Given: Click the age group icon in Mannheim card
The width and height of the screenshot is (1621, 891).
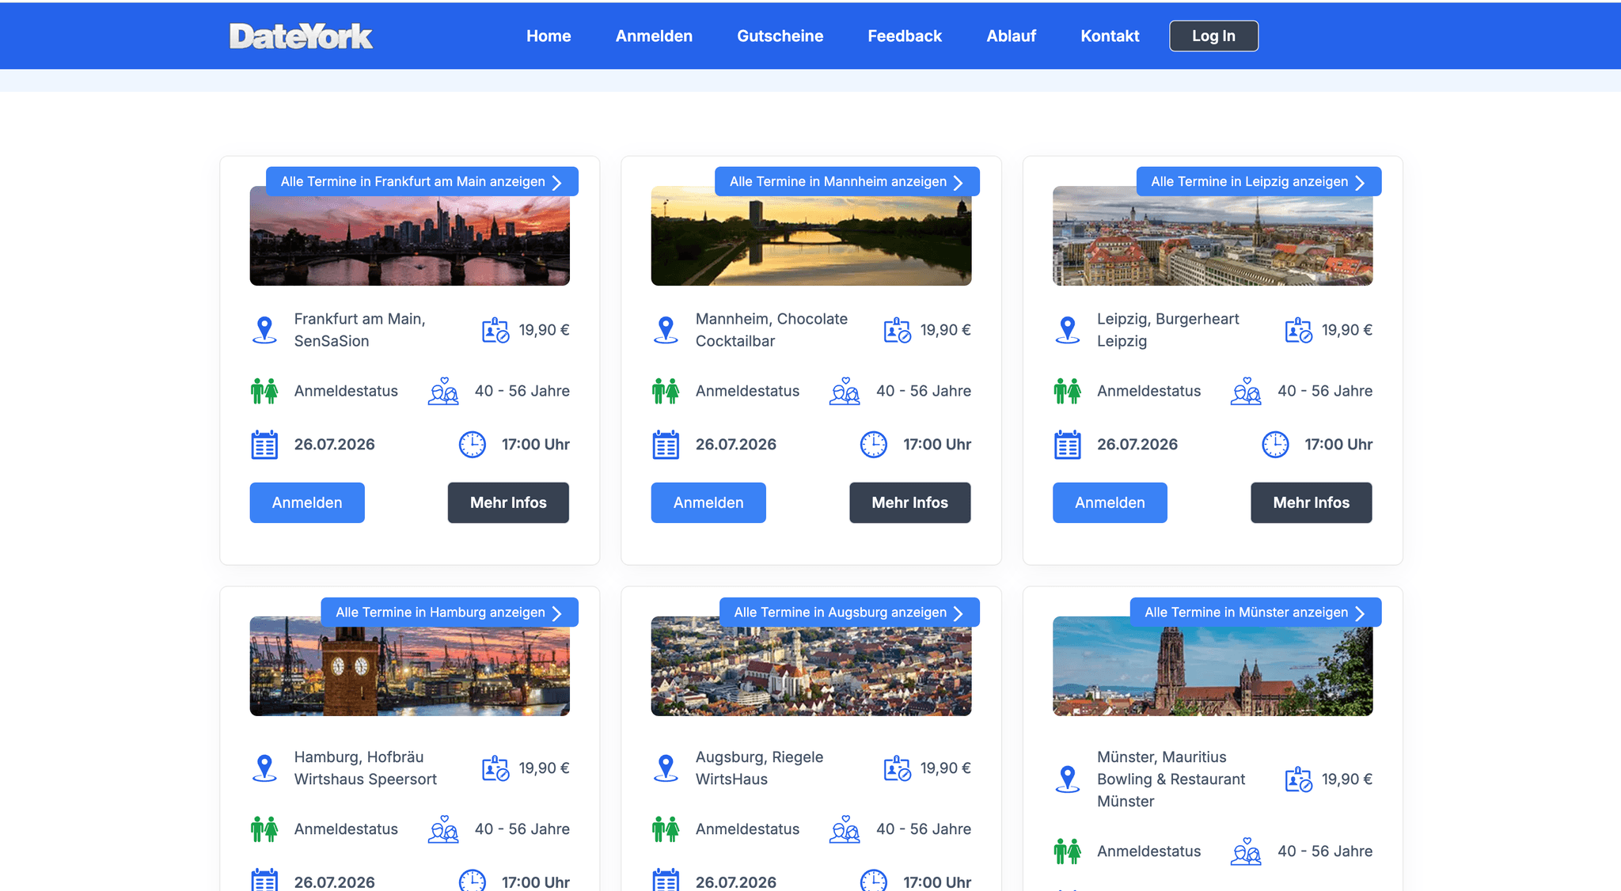Looking at the screenshot, I should click(845, 391).
